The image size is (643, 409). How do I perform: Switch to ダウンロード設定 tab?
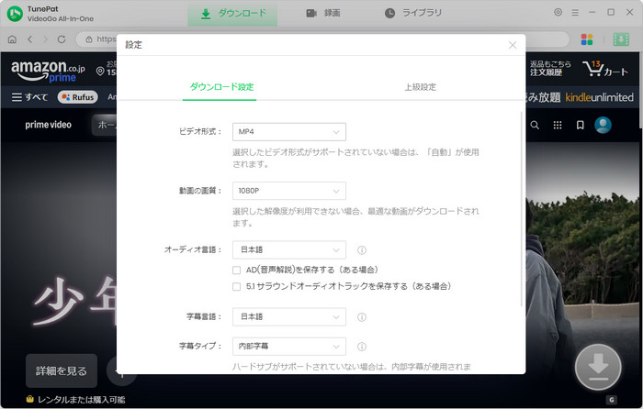(x=221, y=87)
